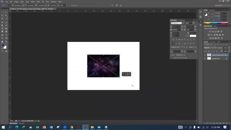Toggle Underline in Character panel
The image size is (231, 130).
[x=191, y=40]
